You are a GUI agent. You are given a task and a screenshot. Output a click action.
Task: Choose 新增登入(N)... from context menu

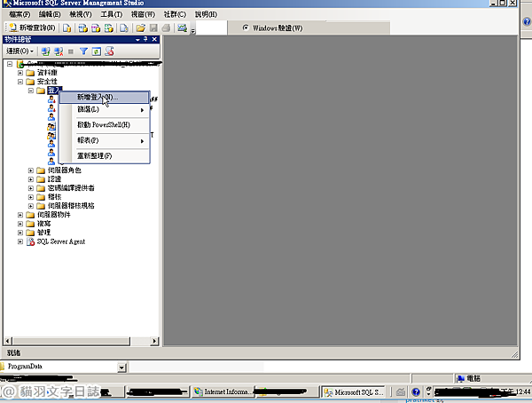pyautogui.click(x=104, y=97)
